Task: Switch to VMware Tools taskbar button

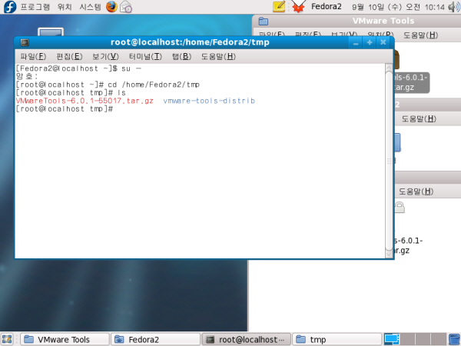Action: [x=65, y=340]
